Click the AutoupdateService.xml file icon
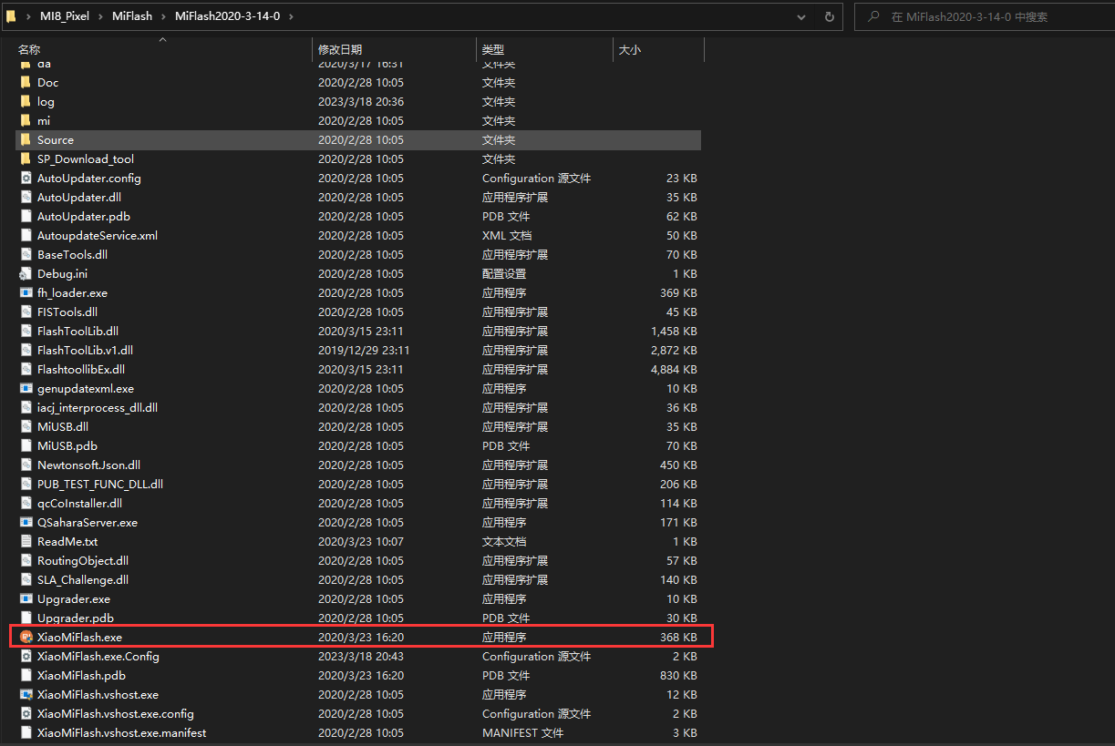Viewport: 1115px width, 746px height. [26, 235]
